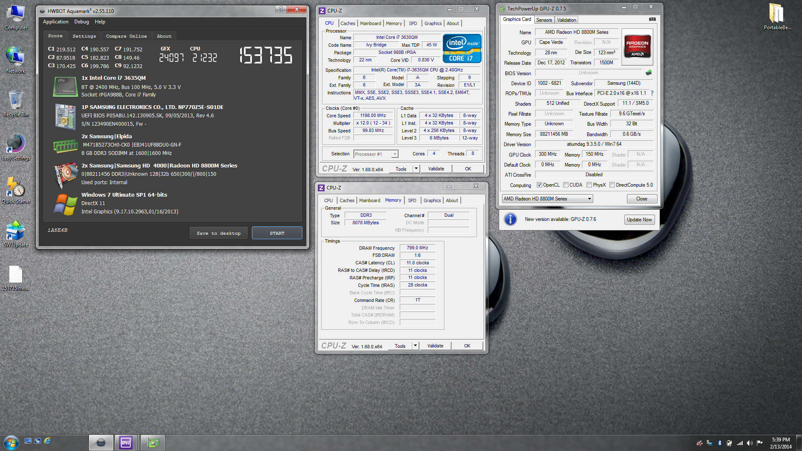Screen dimensions: 802x451
Task: Launch SW Update desktop shortcut
Action: tap(16, 234)
